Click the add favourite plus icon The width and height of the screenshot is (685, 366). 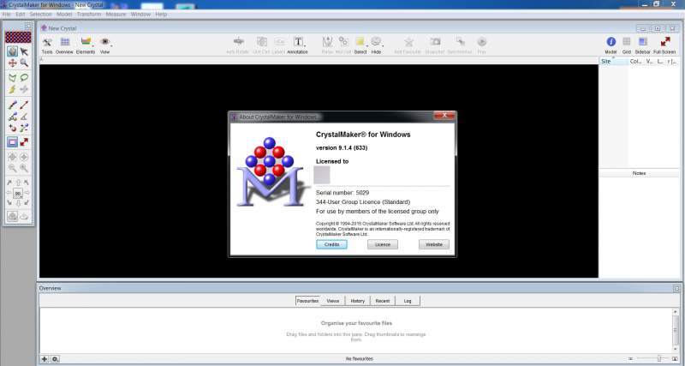coord(45,359)
